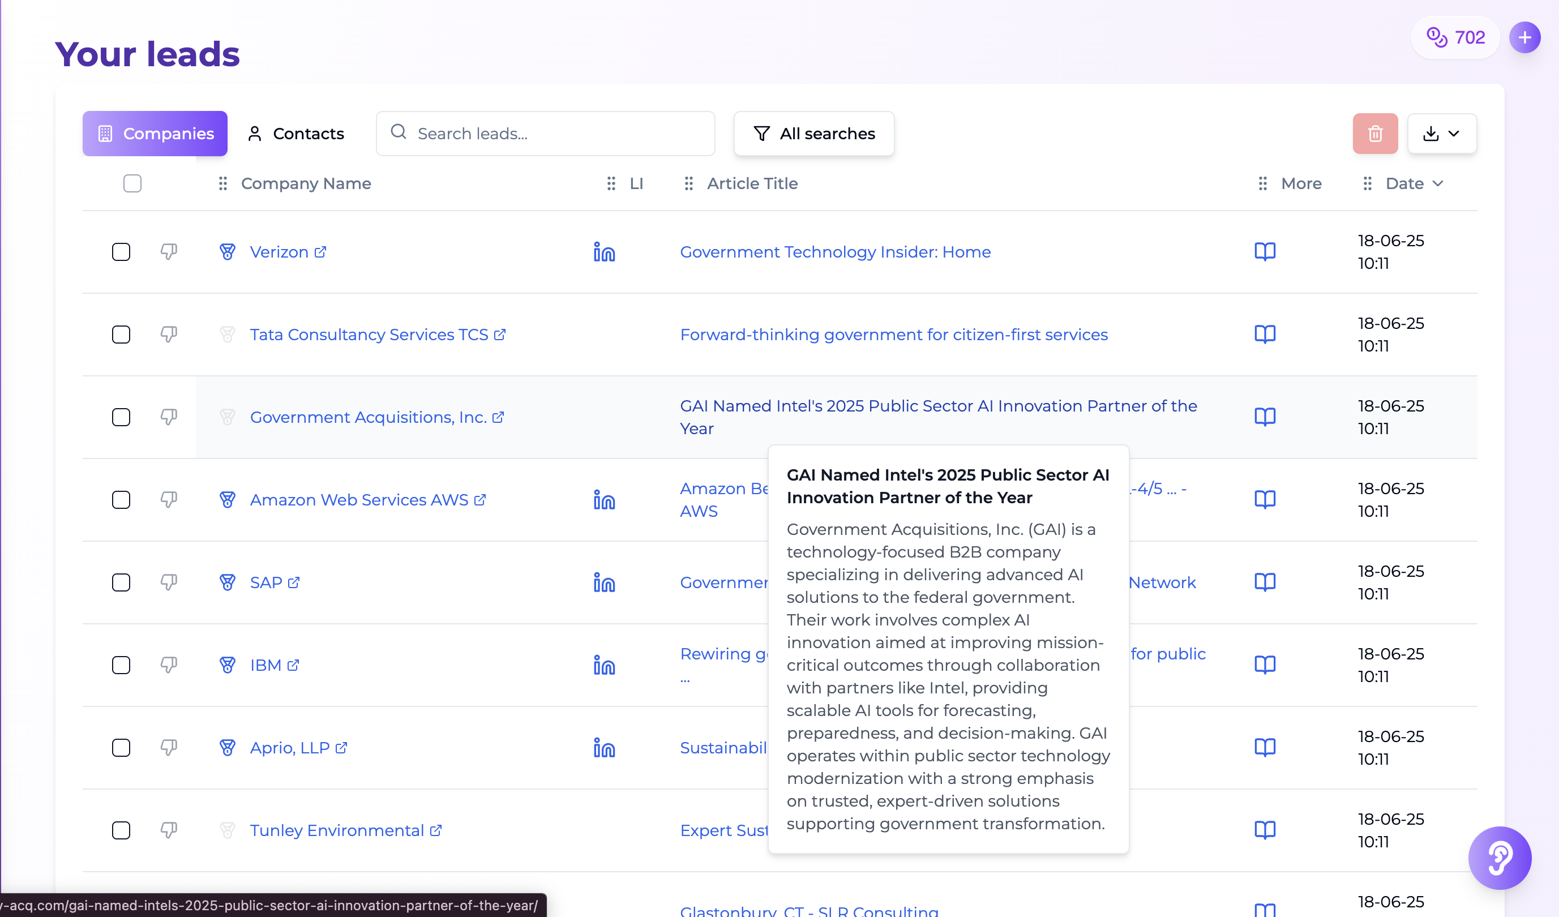Check the Verizon row checkbox
This screenshot has width=1559, height=917.
point(121,252)
